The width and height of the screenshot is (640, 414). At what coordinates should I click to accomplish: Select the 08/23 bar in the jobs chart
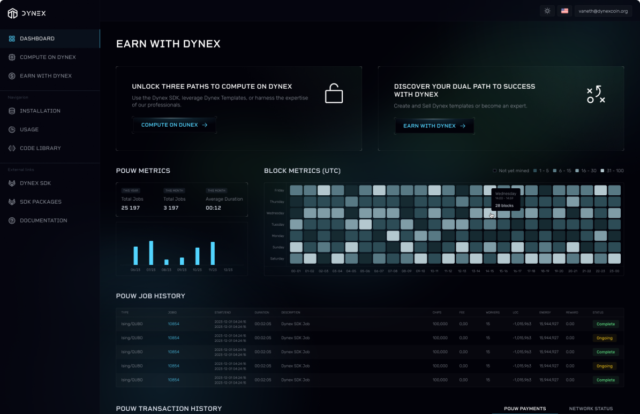coord(166,263)
